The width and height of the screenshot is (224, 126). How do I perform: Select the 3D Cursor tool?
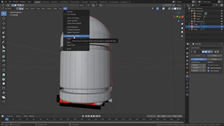click(4, 18)
